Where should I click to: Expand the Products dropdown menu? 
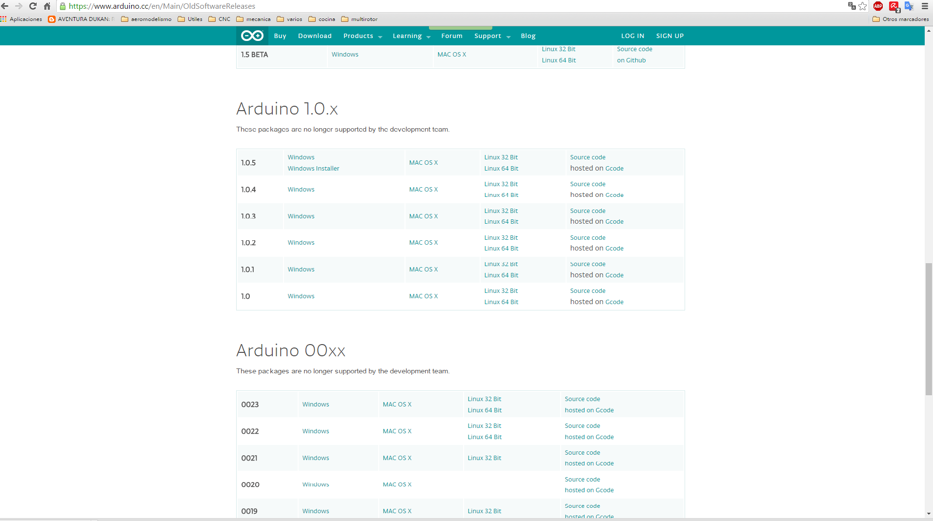click(362, 36)
